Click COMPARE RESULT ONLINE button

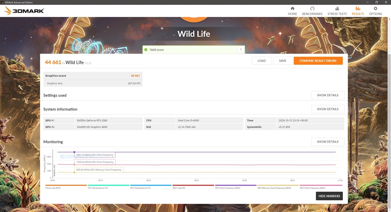(318, 61)
